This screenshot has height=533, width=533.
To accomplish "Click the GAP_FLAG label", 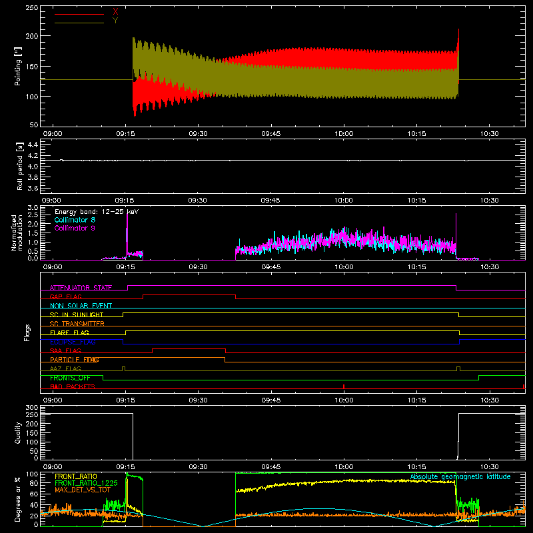I will [x=65, y=296].
